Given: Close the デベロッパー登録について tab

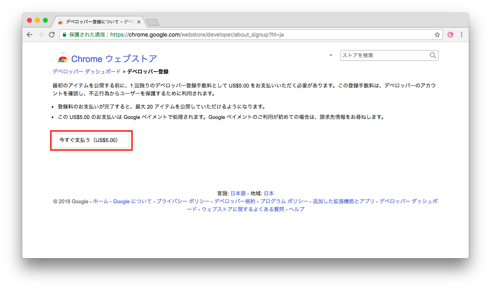Looking at the screenshot, I should (138, 22).
